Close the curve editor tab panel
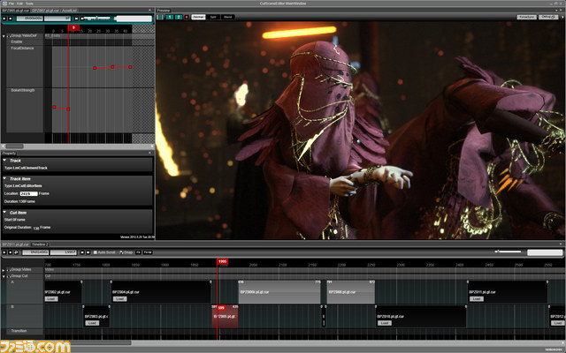The width and height of the screenshot is (566, 353). (149, 10)
